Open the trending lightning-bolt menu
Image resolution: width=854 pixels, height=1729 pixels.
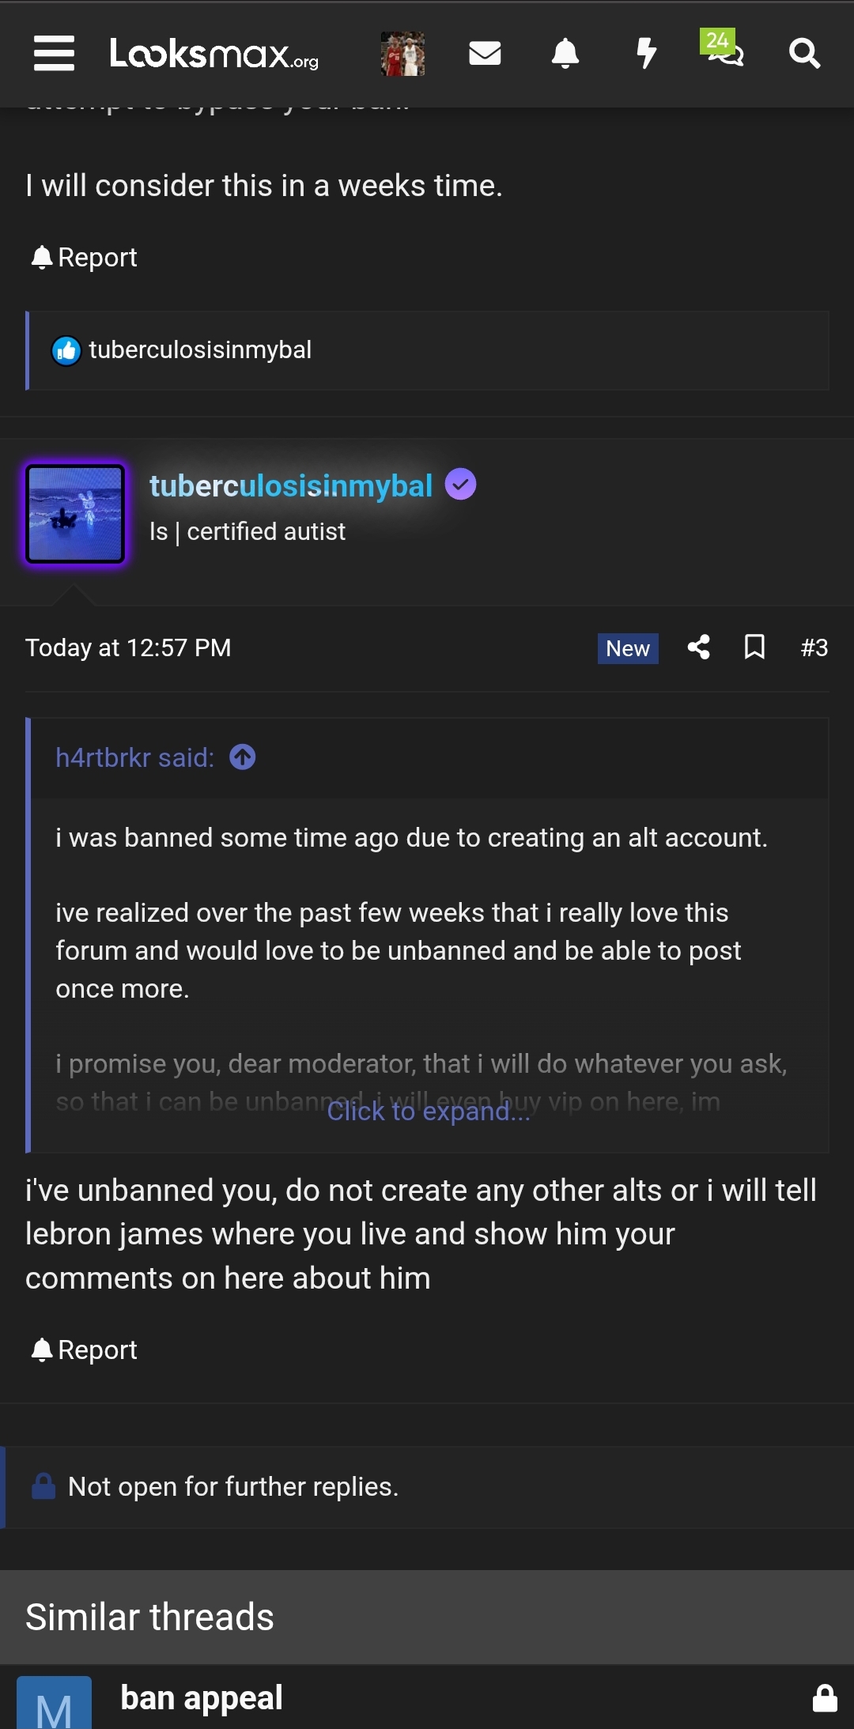[647, 53]
